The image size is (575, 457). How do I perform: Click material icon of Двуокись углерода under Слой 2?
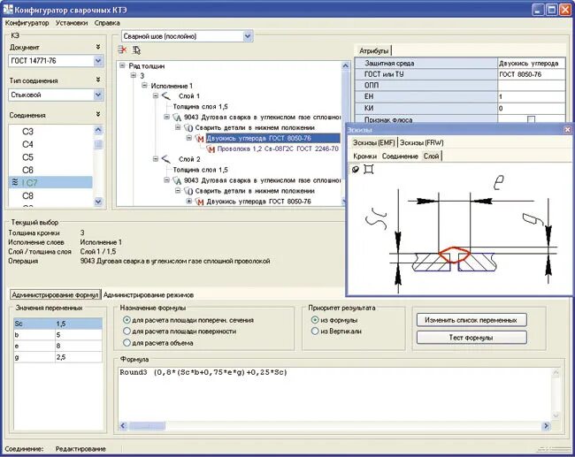[x=200, y=202]
